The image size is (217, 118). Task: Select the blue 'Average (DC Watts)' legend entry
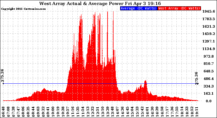(139, 8)
